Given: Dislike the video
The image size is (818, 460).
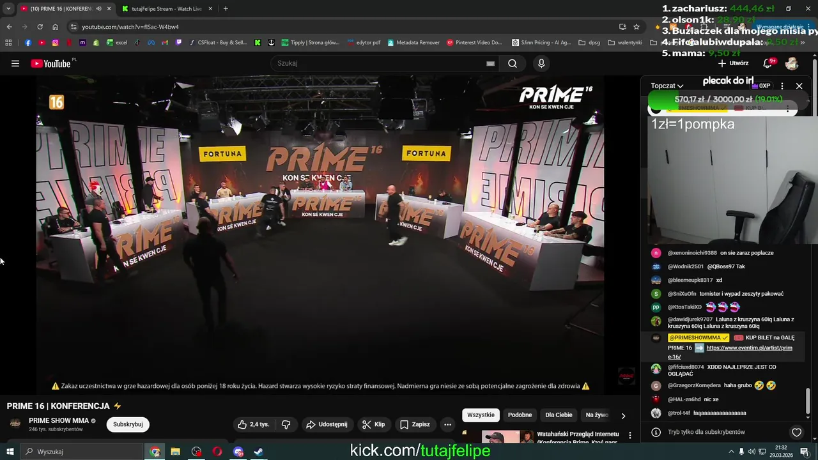Looking at the screenshot, I should tap(286, 424).
